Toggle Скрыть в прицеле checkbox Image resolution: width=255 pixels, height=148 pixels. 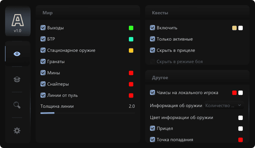(153, 50)
